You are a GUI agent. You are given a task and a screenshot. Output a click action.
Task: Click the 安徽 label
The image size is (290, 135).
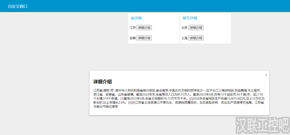[133, 38]
